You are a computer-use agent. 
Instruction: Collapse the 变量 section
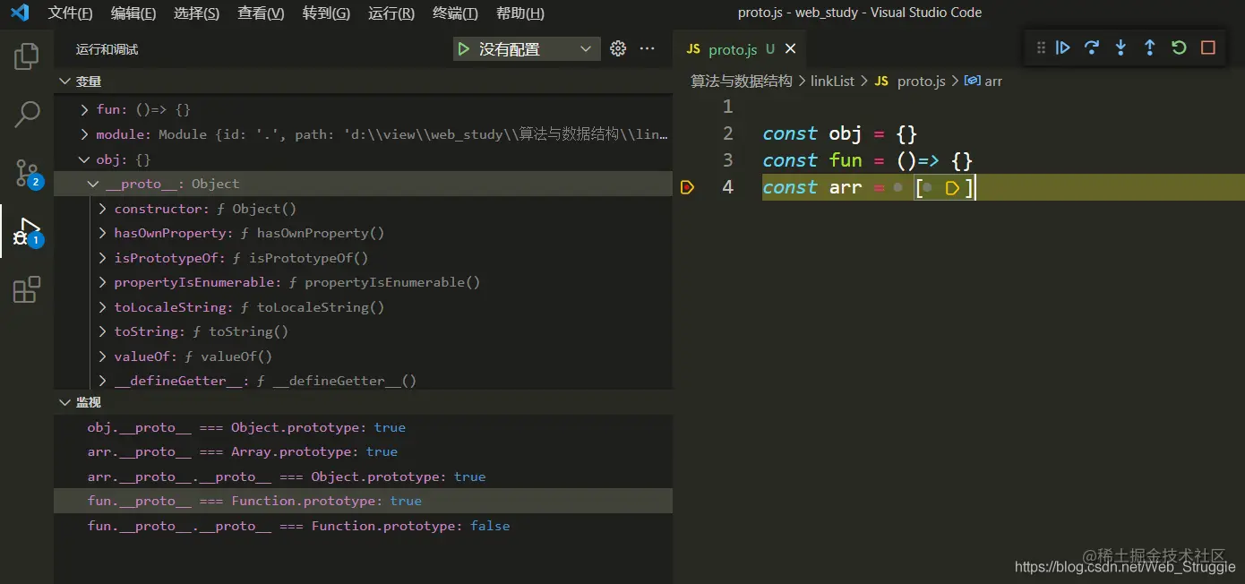click(64, 82)
